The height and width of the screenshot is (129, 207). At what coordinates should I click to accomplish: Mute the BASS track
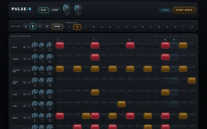point(25,118)
